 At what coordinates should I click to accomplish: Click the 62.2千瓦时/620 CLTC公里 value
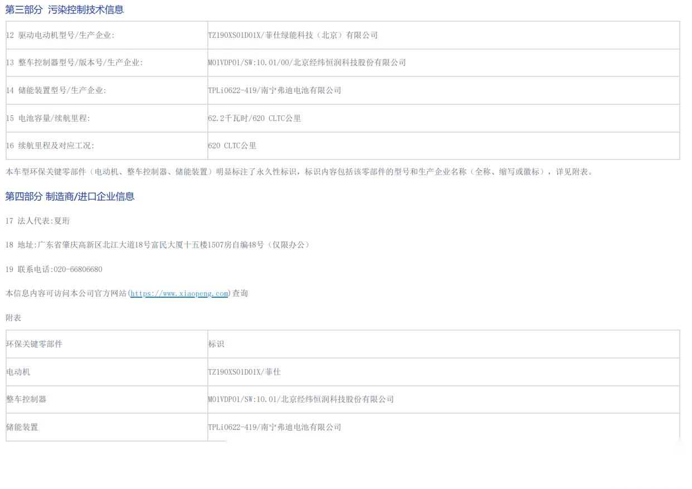point(254,118)
